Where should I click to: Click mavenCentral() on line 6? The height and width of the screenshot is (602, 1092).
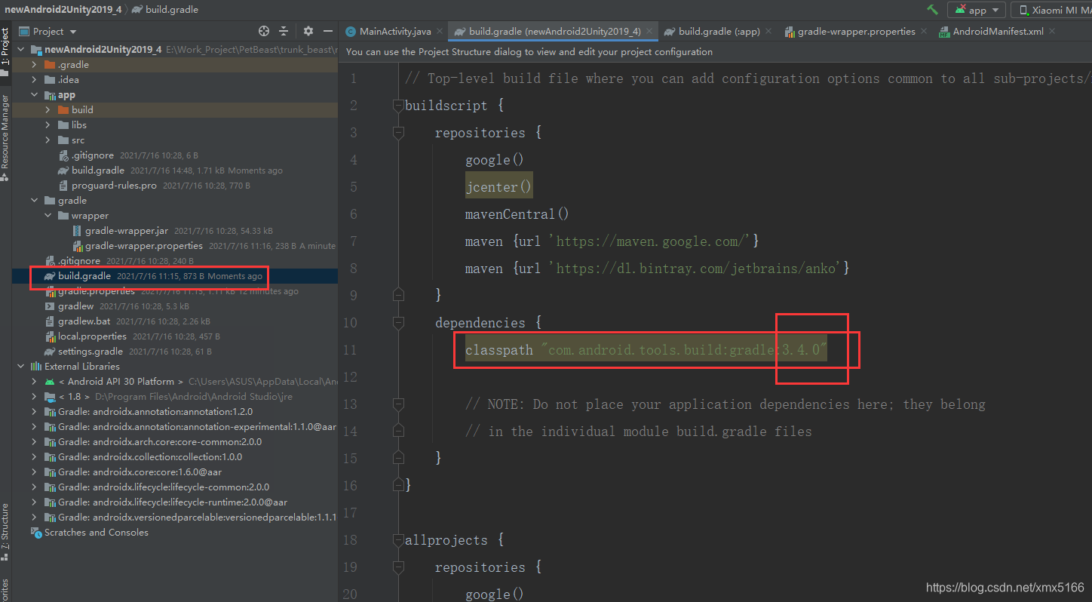point(517,214)
